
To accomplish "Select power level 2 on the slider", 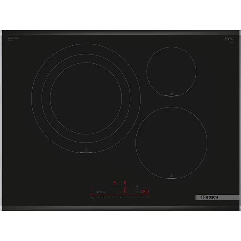I will [x=110, y=197].
